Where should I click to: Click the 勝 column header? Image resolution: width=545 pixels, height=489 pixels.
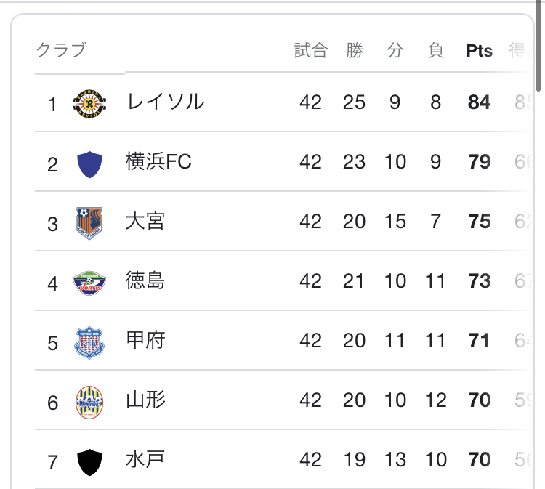point(354,51)
